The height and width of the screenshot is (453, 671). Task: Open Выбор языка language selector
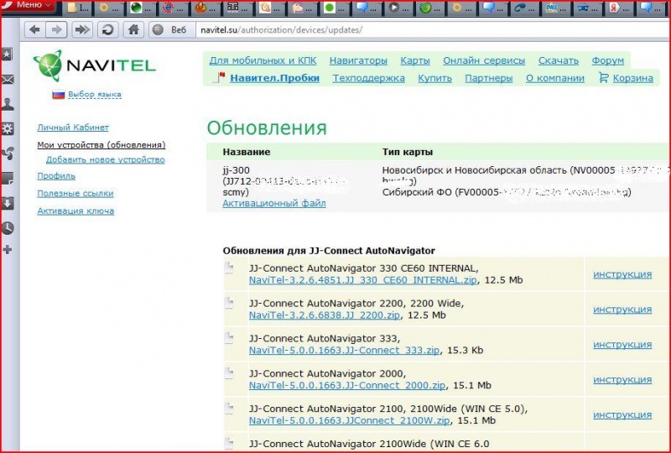click(94, 95)
